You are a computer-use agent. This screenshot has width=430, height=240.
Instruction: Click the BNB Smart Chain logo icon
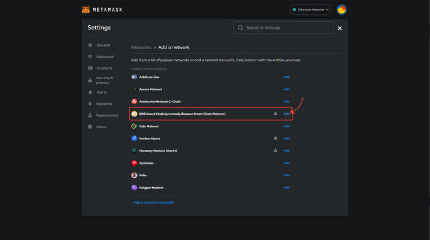[134, 114]
